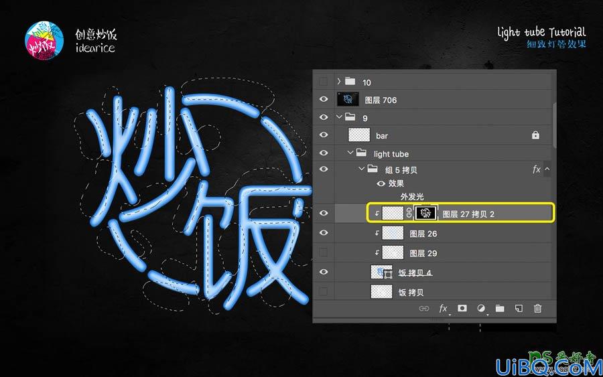Image resolution: width=603 pixels, height=377 pixels.
Task: Show 饭 拷贝 layer via visibility box
Action: (x=324, y=291)
